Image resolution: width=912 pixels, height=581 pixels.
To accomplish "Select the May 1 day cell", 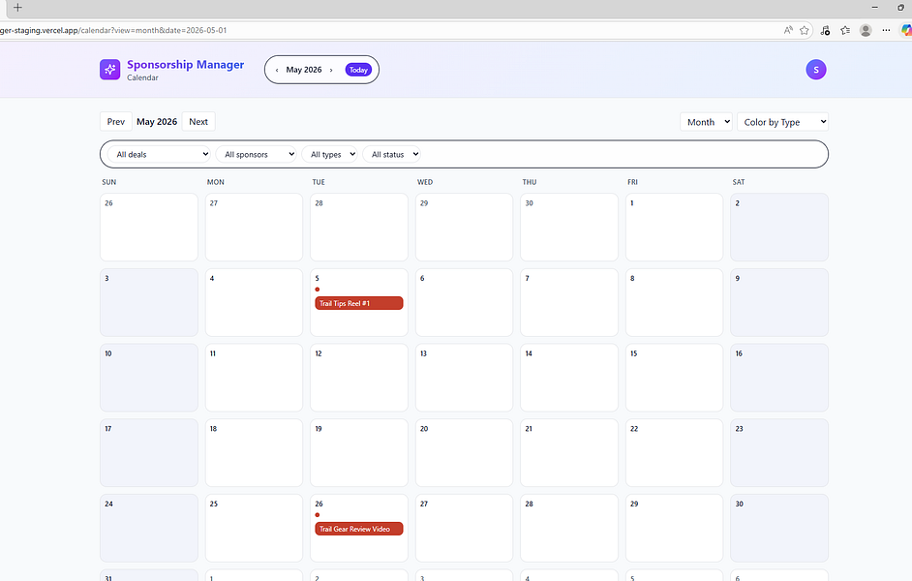I will (x=674, y=227).
